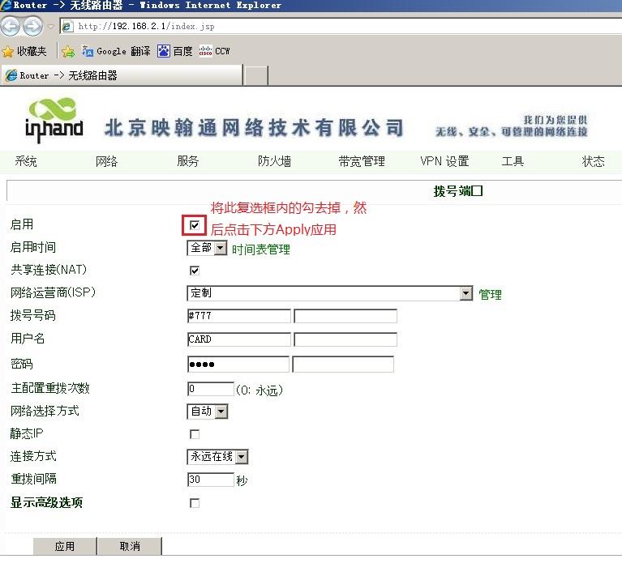Click the InHand logo
This screenshot has width=622, height=563.
(54, 120)
